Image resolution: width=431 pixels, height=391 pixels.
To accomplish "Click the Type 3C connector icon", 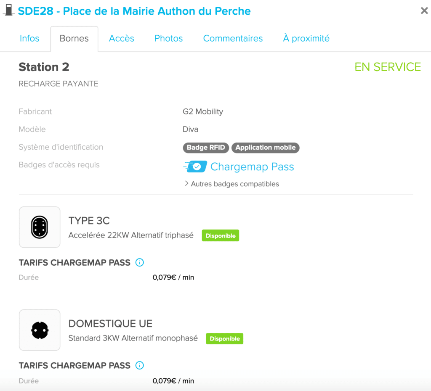I will tap(40, 227).
